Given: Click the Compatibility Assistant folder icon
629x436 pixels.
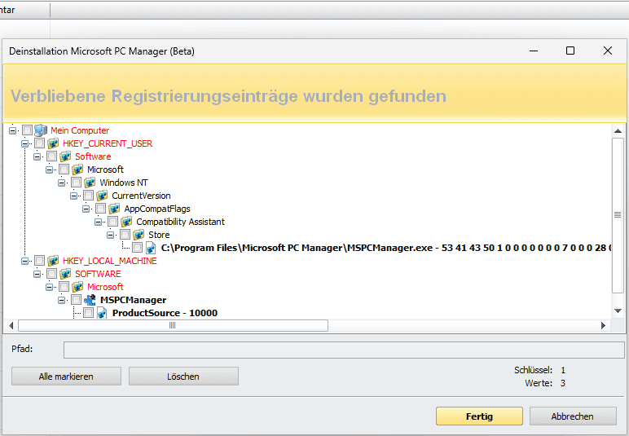Looking at the screenshot, I should [126, 222].
